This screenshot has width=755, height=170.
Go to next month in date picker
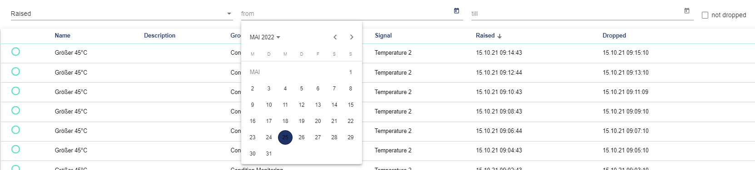352,37
